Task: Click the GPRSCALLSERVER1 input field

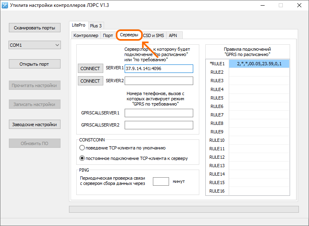Action: (159, 113)
